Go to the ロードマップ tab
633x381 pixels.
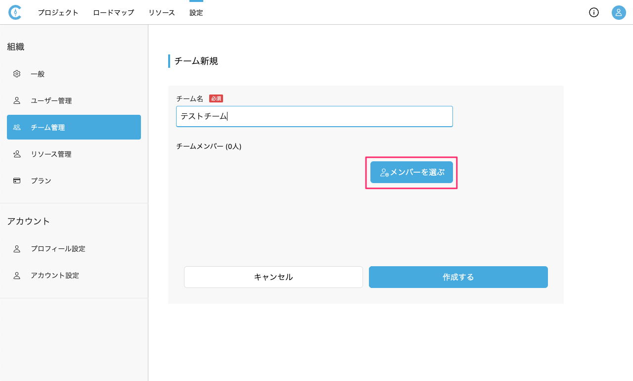pyautogui.click(x=113, y=13)
